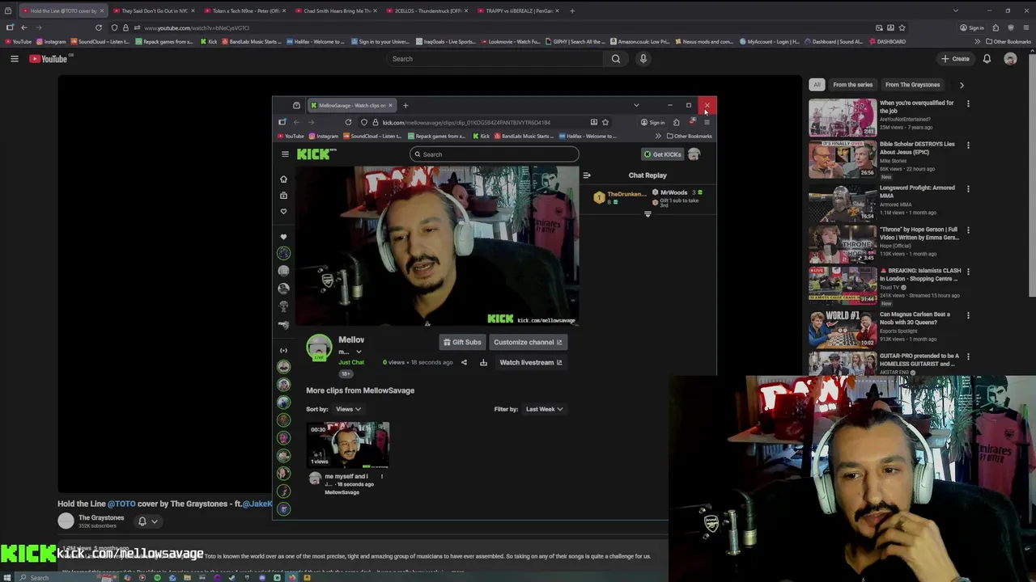Reload the Kick browser page
This screenshot has width=1036, height=582.
(348, 123)
